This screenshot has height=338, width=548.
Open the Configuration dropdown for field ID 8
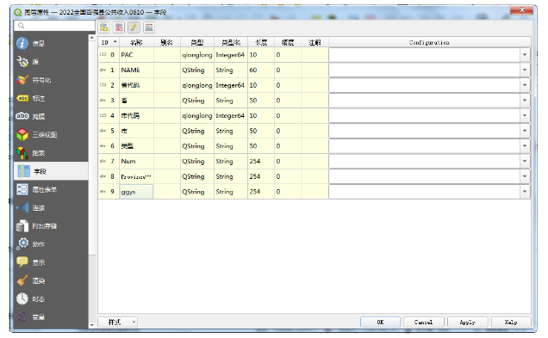coord(525,176)
